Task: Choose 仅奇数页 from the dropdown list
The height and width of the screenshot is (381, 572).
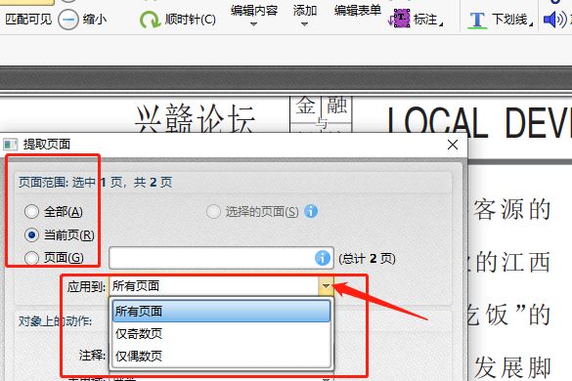Action: (x=221, y=333)
